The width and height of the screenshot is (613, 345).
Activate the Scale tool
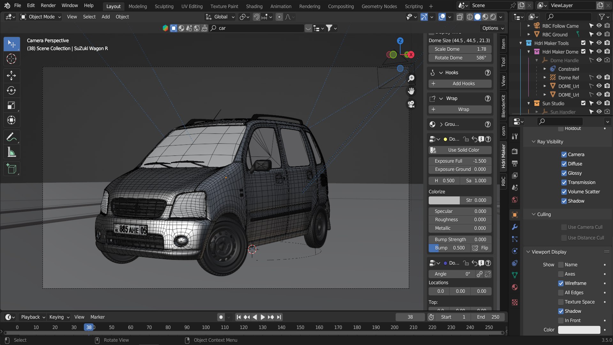point(11,105)
